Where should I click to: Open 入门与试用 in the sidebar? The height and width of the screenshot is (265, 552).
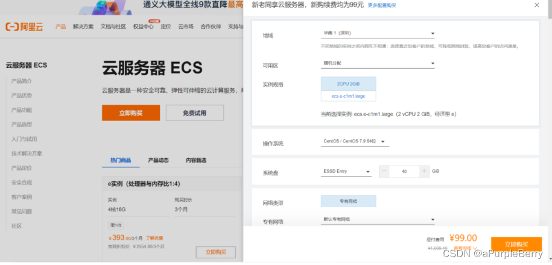pyautogui.click(x=24, y=139)
